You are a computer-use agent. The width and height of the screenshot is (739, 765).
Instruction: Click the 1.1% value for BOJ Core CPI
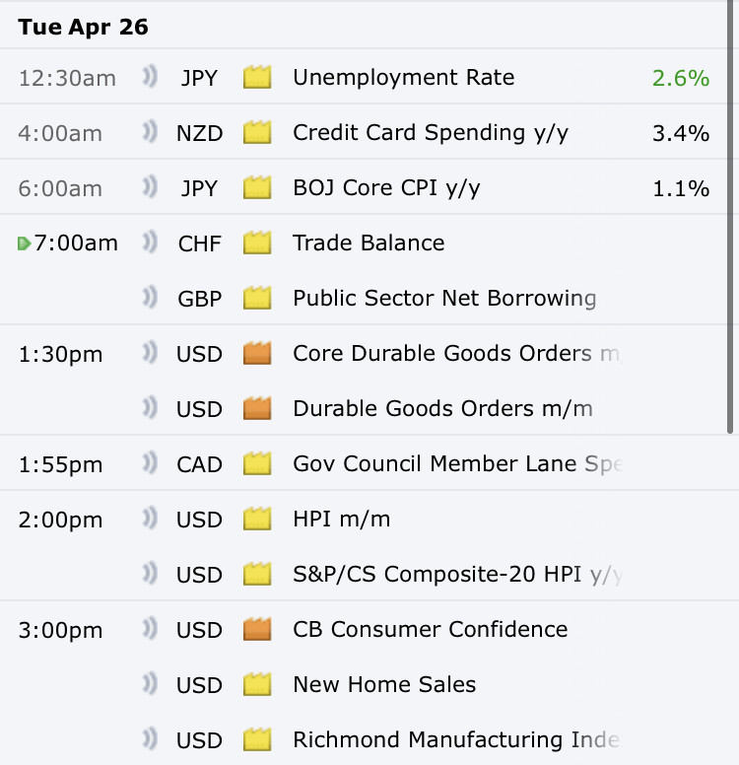point(680,187)
